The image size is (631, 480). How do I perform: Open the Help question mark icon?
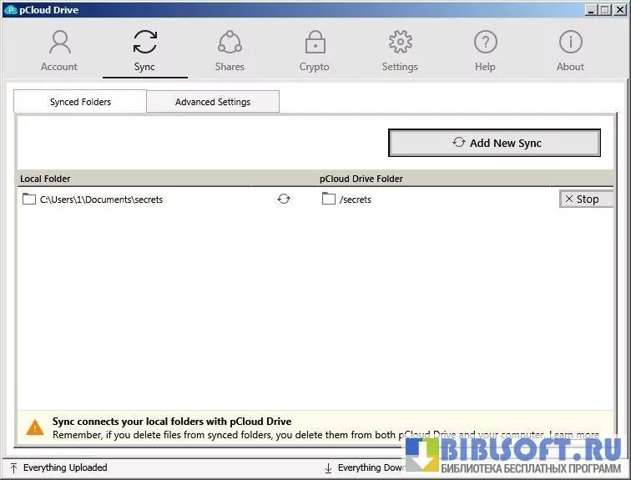485,42
